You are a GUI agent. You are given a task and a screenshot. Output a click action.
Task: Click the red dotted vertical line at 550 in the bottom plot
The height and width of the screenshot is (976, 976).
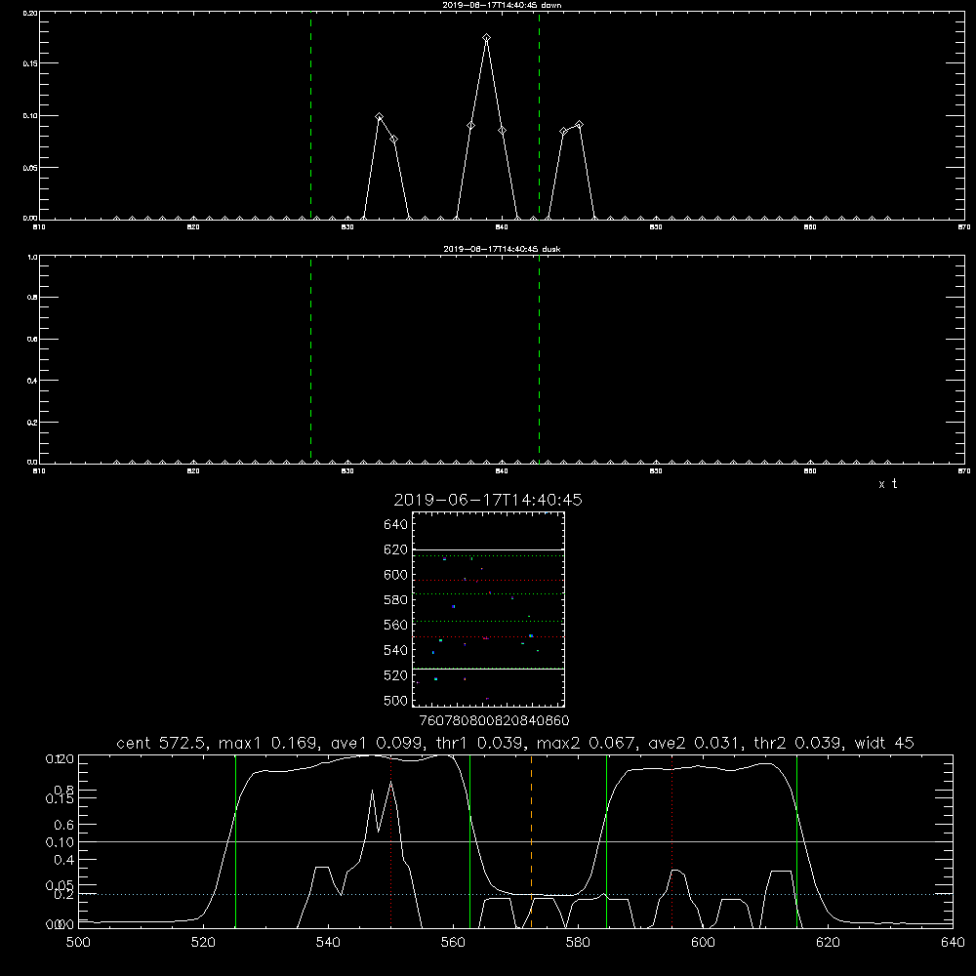pos(391,841)
